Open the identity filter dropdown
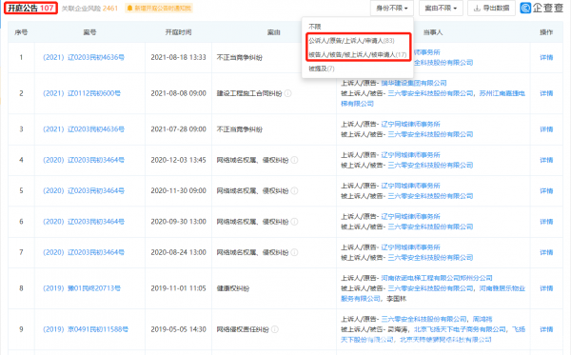 (x=392, y=8)
